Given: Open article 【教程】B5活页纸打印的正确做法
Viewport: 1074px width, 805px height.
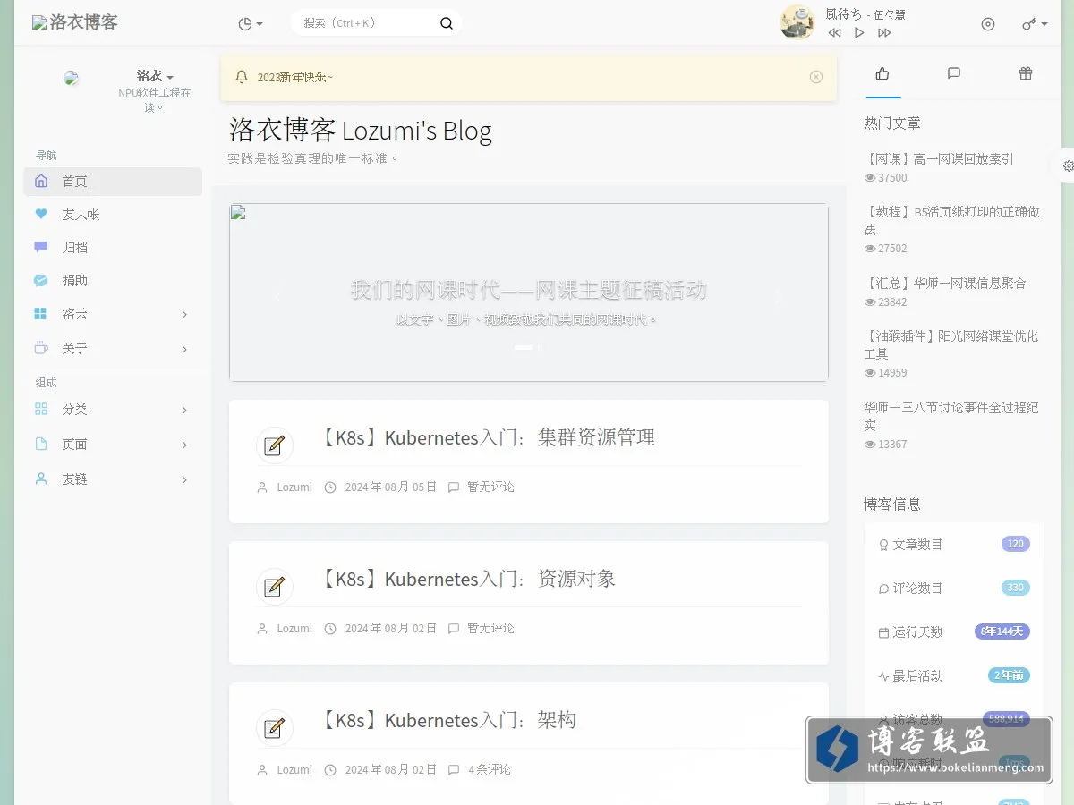Looking at the screenshot, I should [951, 221].
